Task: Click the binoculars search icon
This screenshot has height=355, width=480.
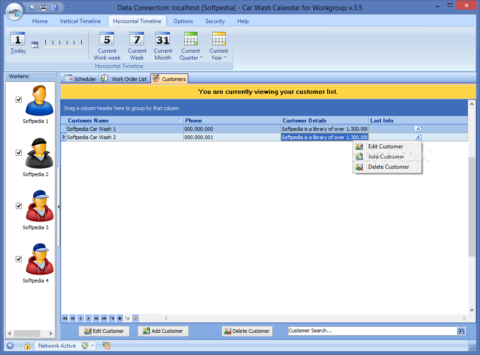Action: point(461,331)
